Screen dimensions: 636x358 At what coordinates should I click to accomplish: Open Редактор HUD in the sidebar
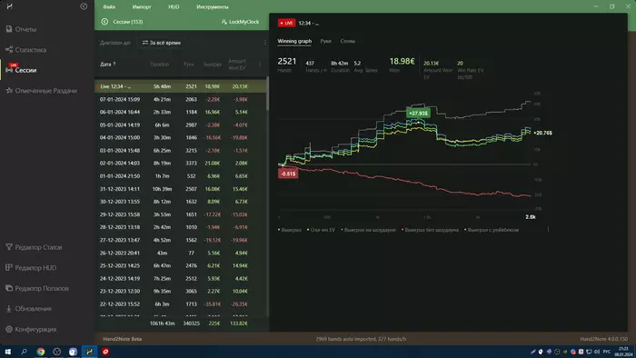[x=31, y=267]
